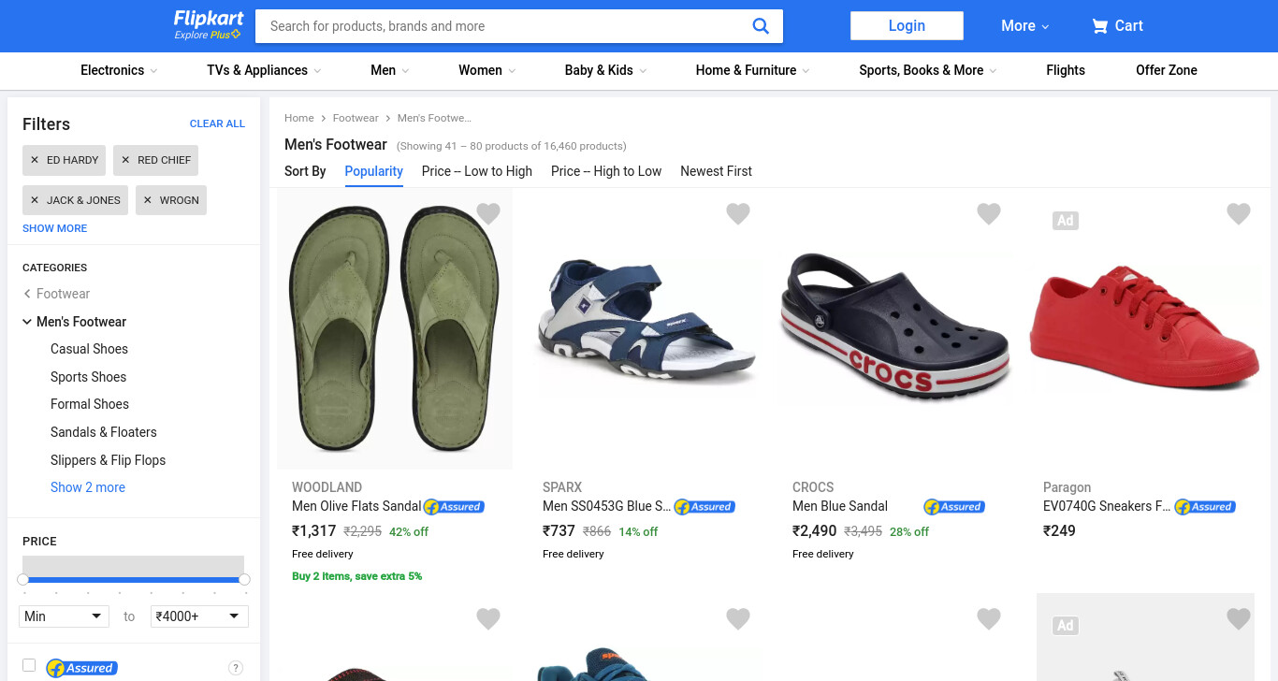Select Sports Shoes category
Viewport: 1278px width, 681px height.
coord(88,377)
